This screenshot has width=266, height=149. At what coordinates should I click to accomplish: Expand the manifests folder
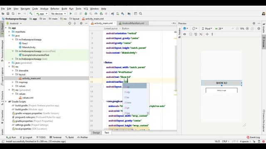(x=9, y=32)
